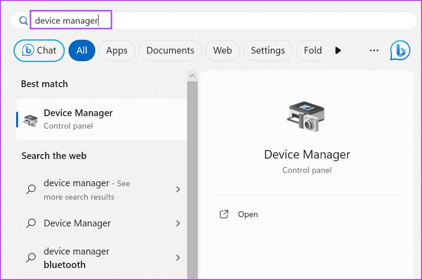
Task: Switch to the Settings filter tab
Action: point(268,50)
